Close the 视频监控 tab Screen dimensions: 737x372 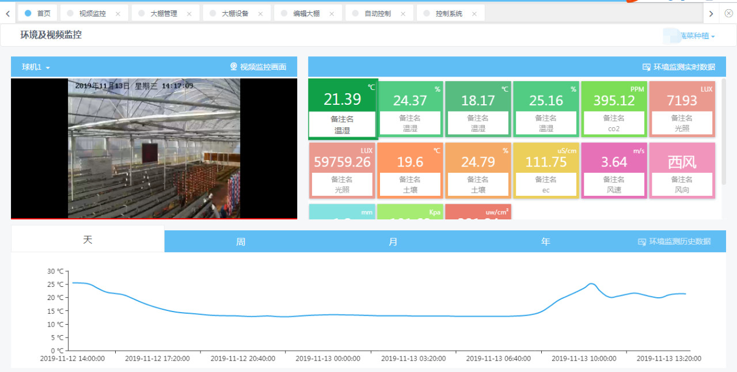[x=118, y=14]
